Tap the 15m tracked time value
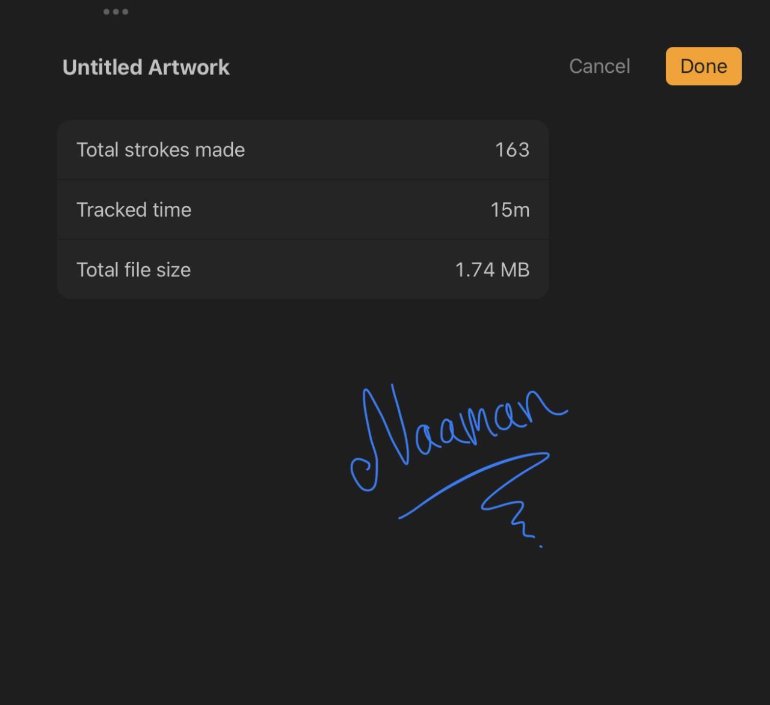 510,210
